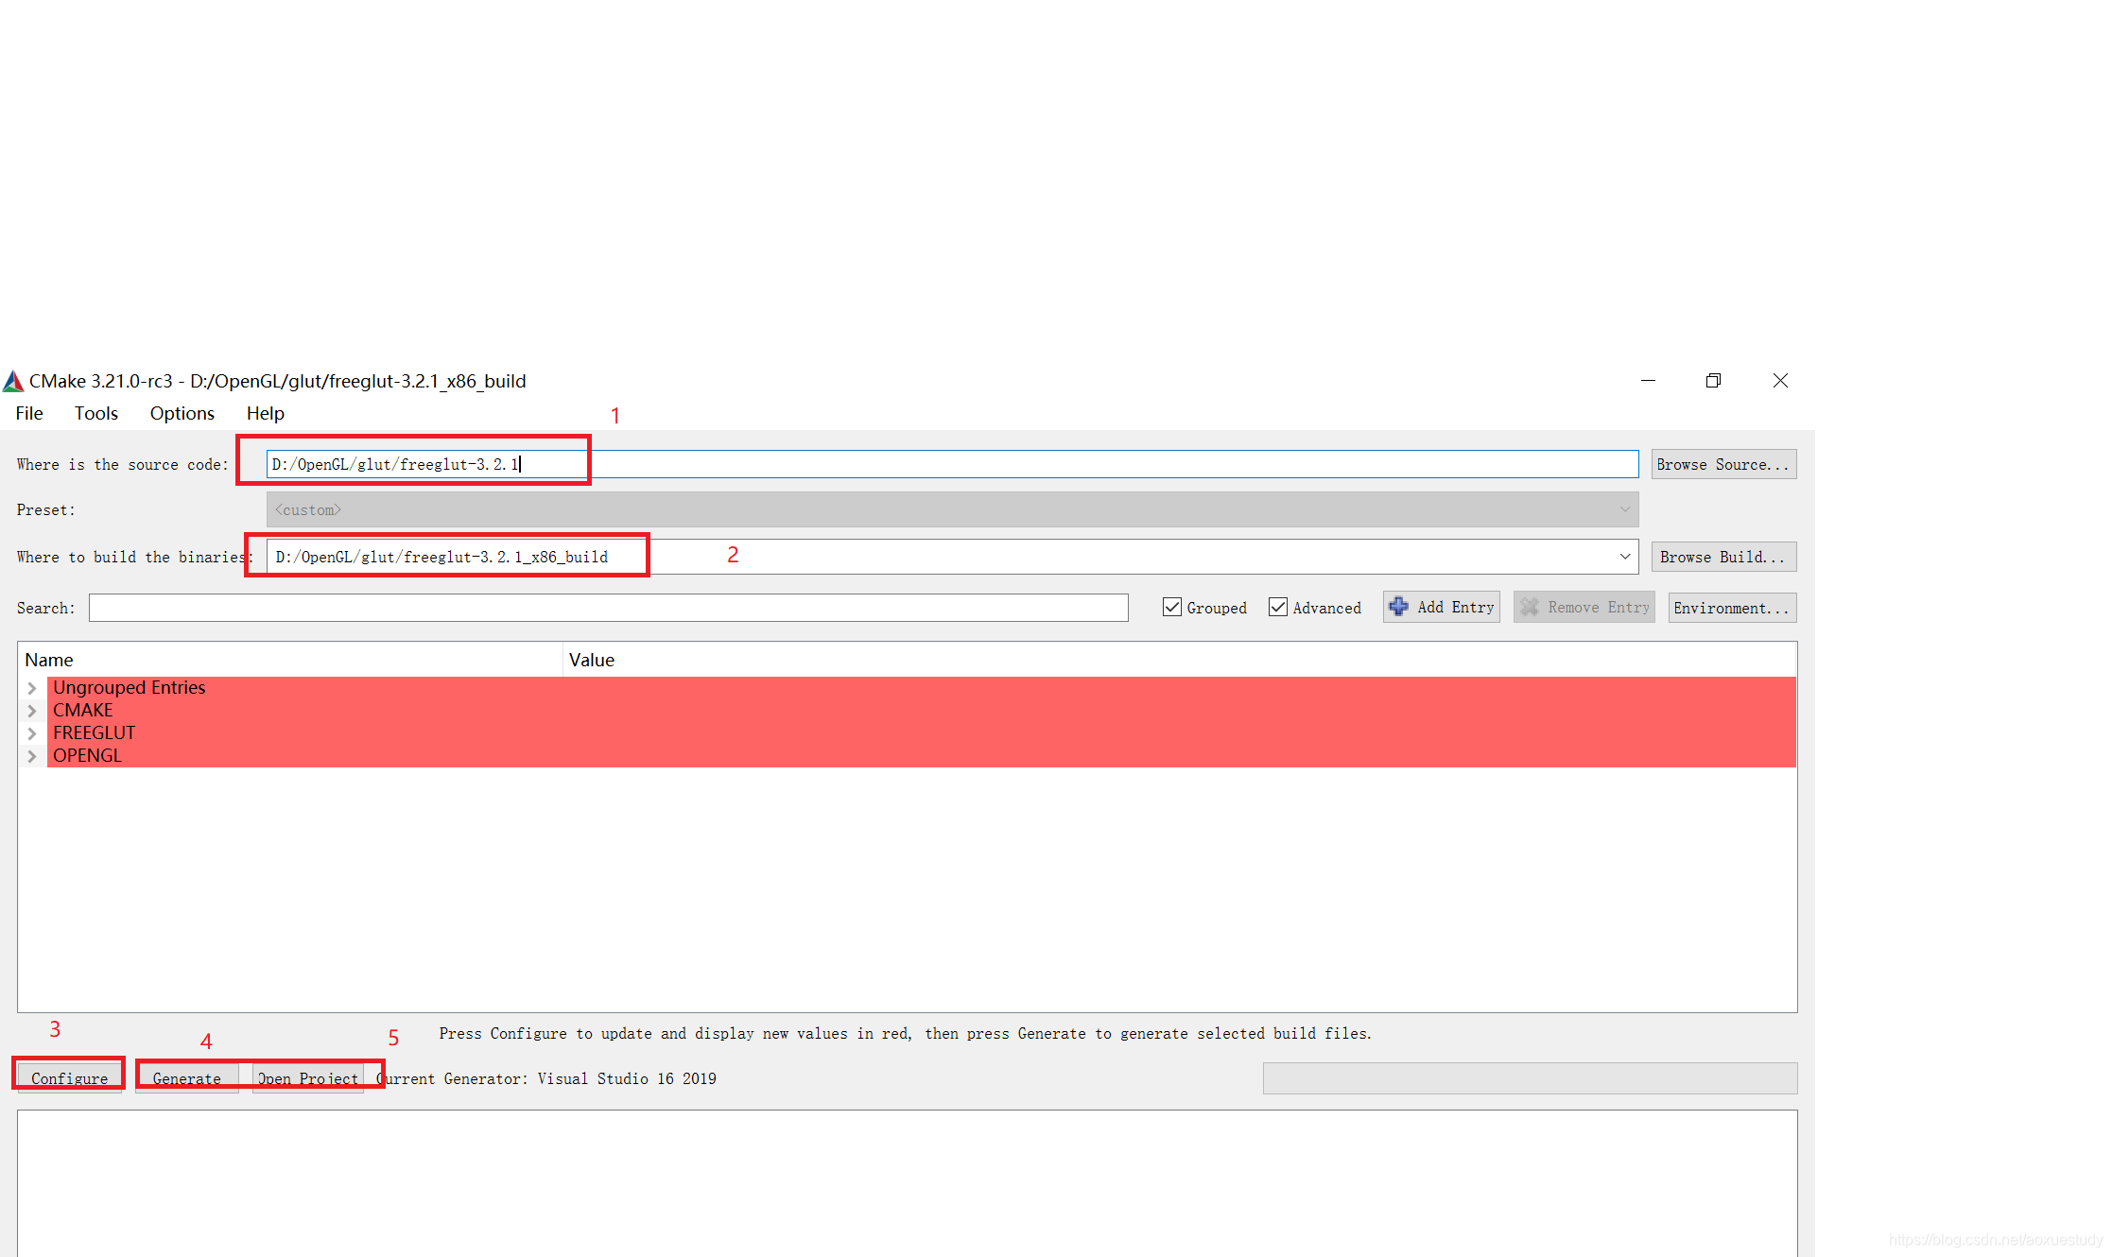Click the source code path field
Image resolution: width=2112 pixels, height=1257 pixels.
[952, 464]
